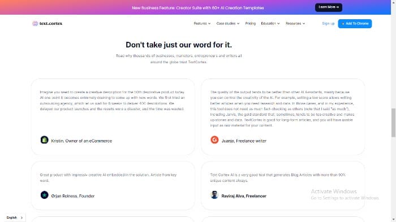
Task: Click the Sign up link
Action: (x=328, y=24)
